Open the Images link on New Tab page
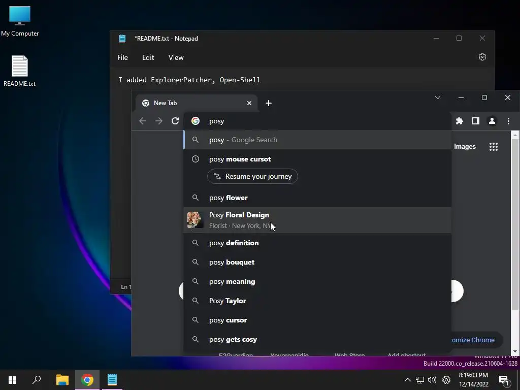 pyautogui.click(x=465, y=147)
